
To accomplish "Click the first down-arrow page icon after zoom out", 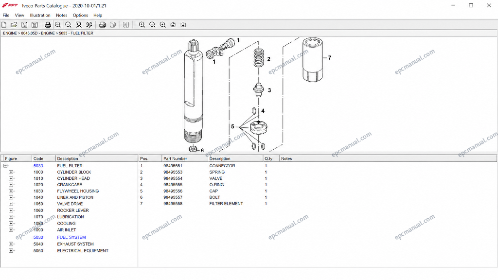I will [x=173, y=25].
